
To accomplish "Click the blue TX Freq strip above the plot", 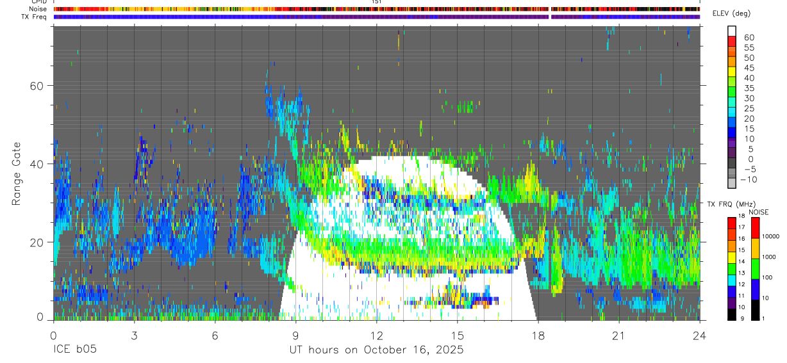I will tap(376, 17).
